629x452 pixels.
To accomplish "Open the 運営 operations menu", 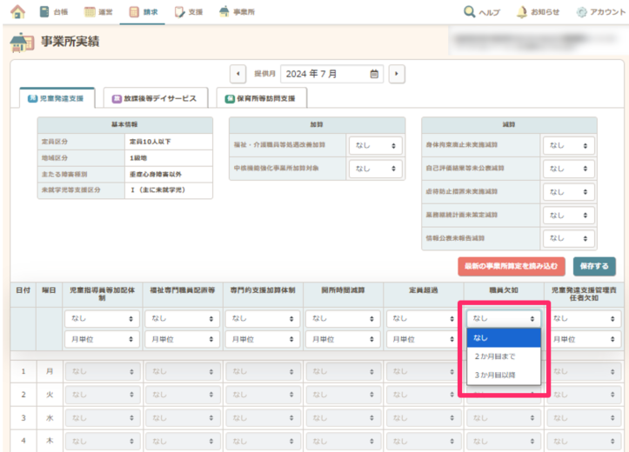I will tap(97, 12).
